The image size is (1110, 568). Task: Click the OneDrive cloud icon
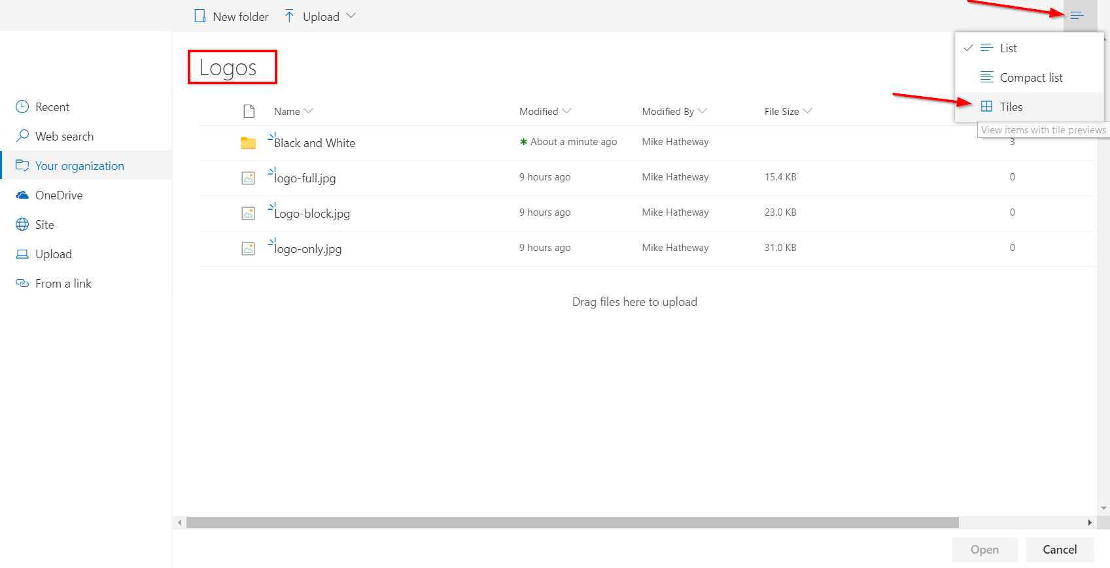22,195
